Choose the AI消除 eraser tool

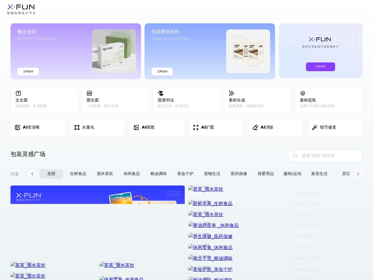coord(276,127)
